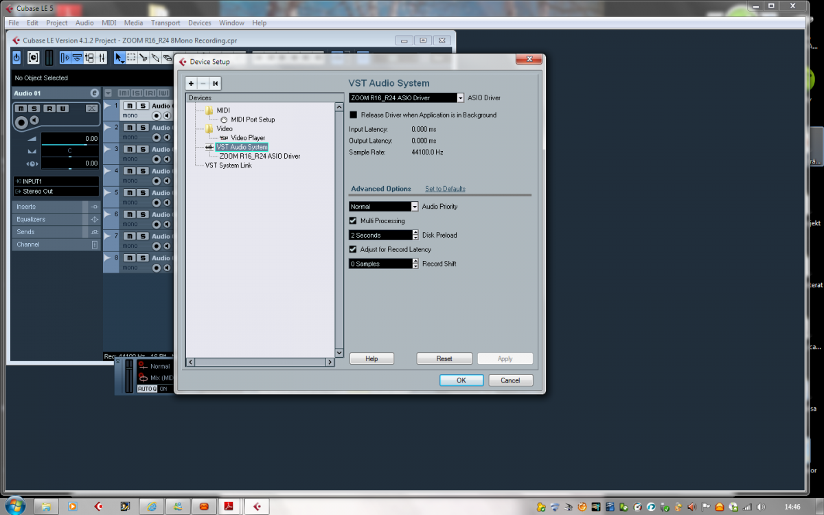Open the Channel section icon in Inspector
The height and width of the screenshot is (515, 824).
(x=95, y=244)
